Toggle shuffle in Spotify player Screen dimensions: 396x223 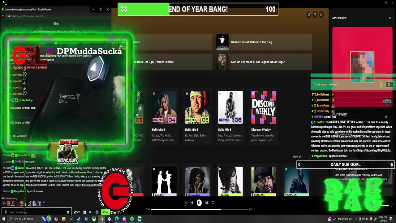pyautogui.click(x=185, y=203)
